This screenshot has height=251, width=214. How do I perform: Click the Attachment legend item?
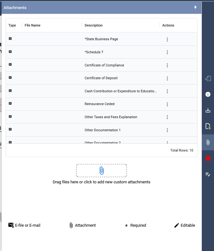click(82, 225)
